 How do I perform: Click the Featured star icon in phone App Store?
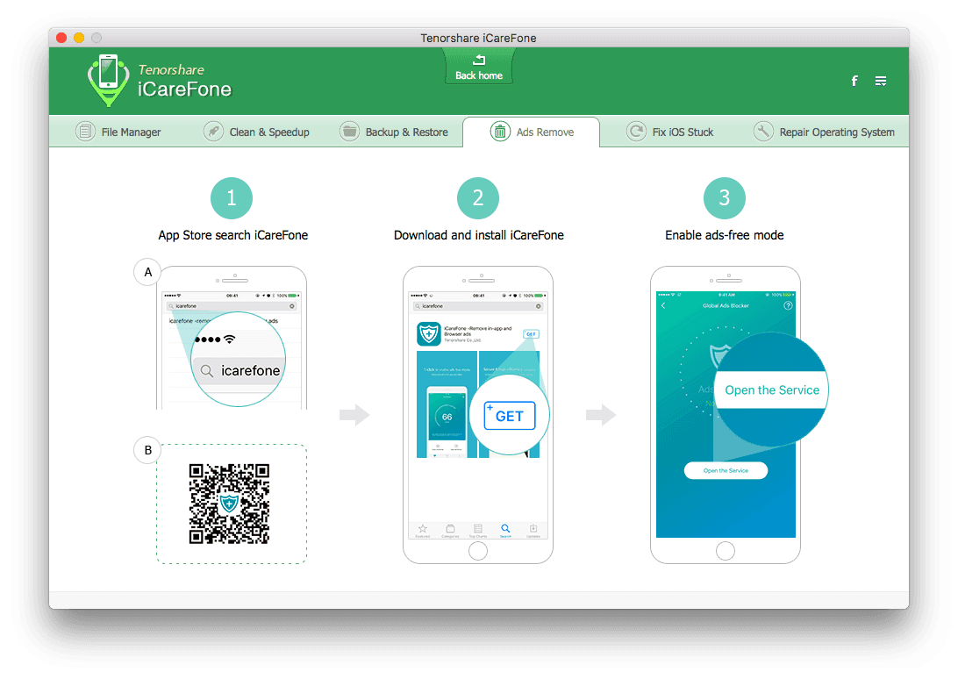(x=422, y=530)
